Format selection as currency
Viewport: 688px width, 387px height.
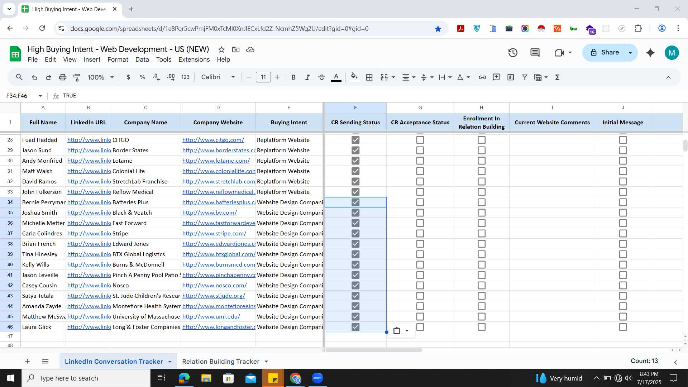coord(128,77)
